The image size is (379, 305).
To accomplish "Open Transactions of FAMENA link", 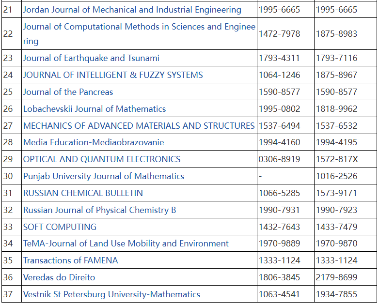I will click(70, 260).
